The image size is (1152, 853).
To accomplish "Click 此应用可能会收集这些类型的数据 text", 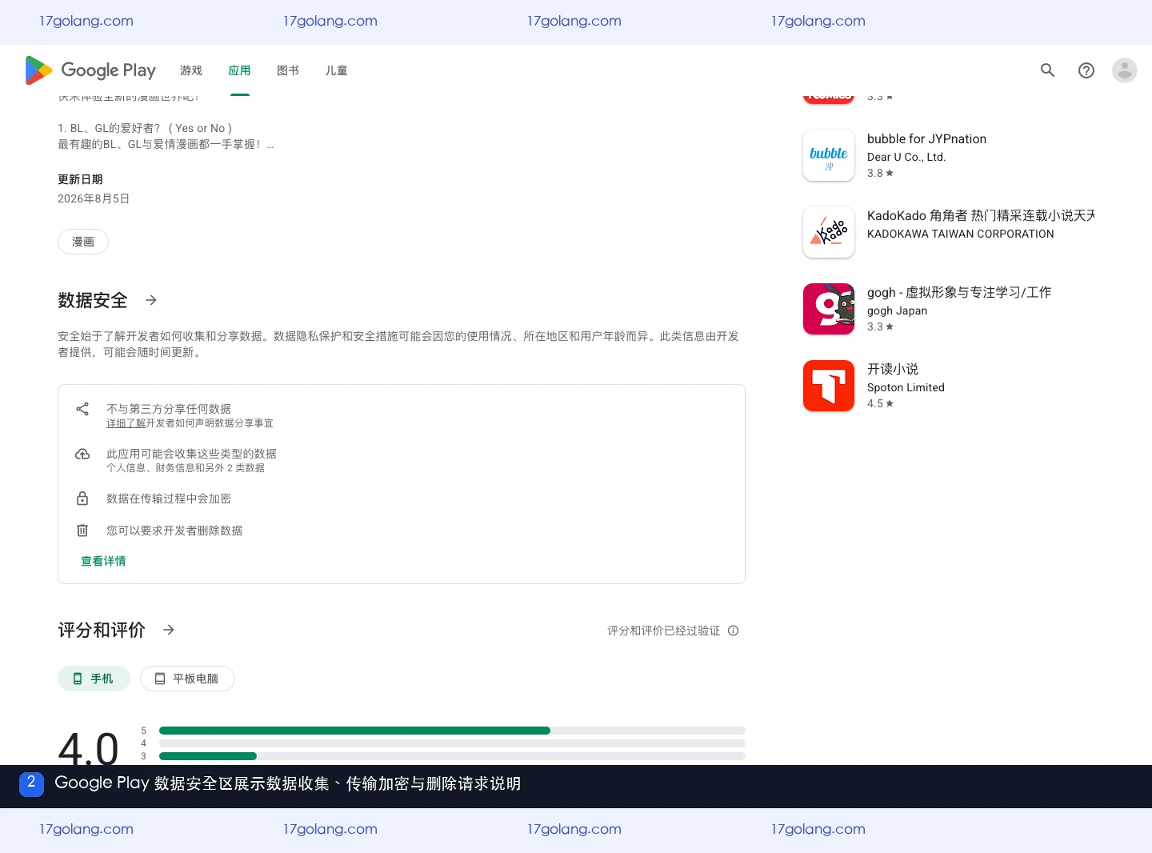I will click(x=191, y=454).
